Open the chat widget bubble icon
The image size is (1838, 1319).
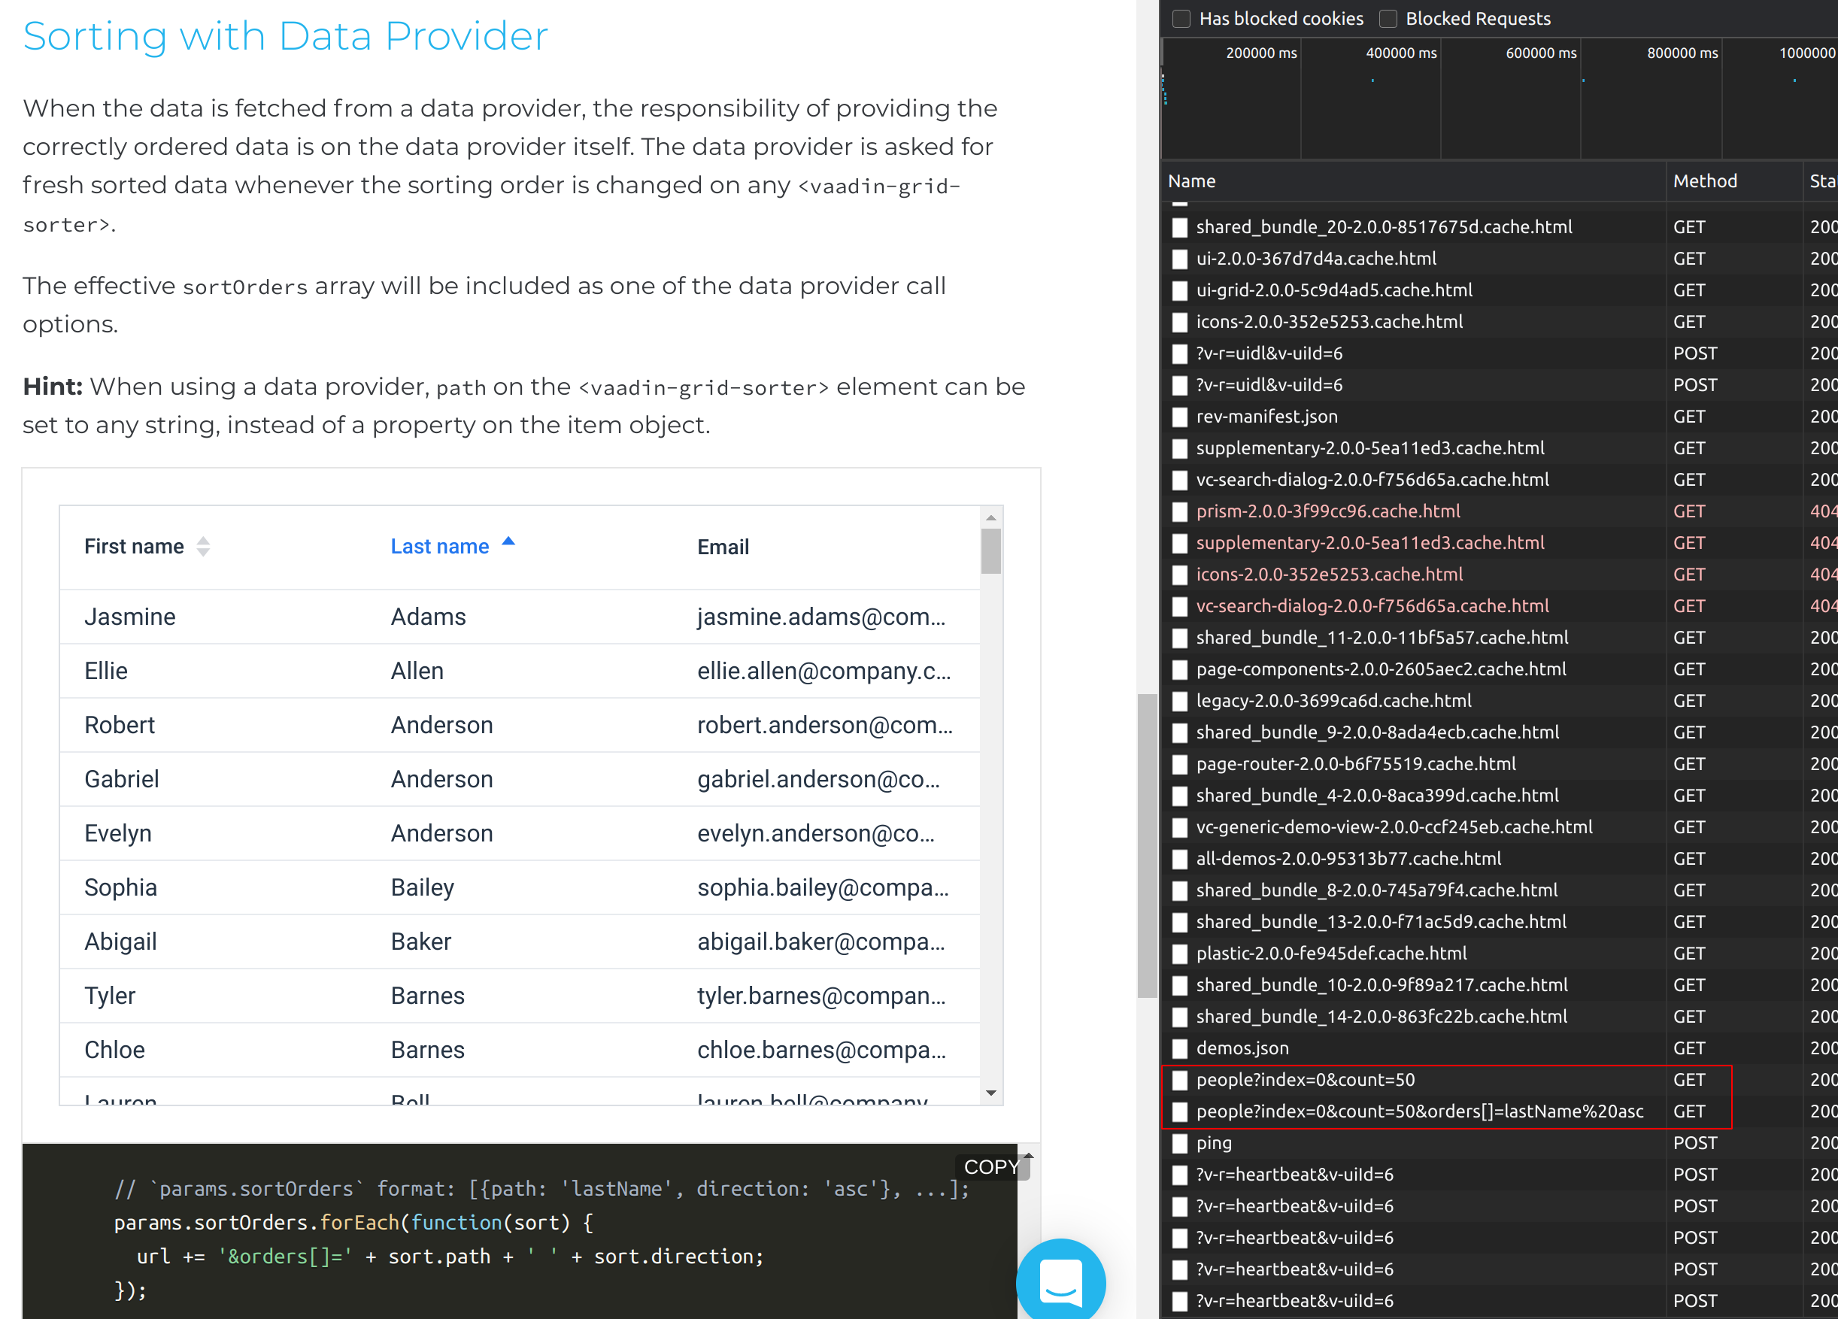1061,1281
